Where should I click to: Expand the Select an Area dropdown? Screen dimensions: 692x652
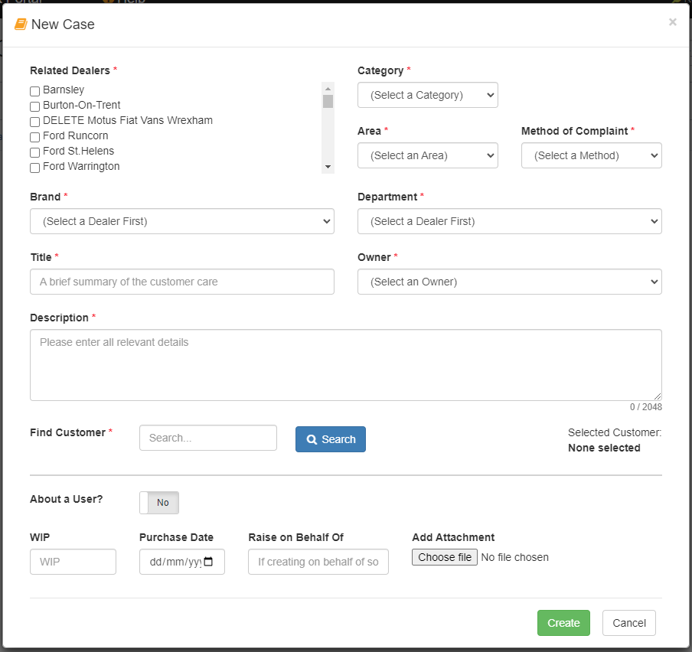click(428, 155)
